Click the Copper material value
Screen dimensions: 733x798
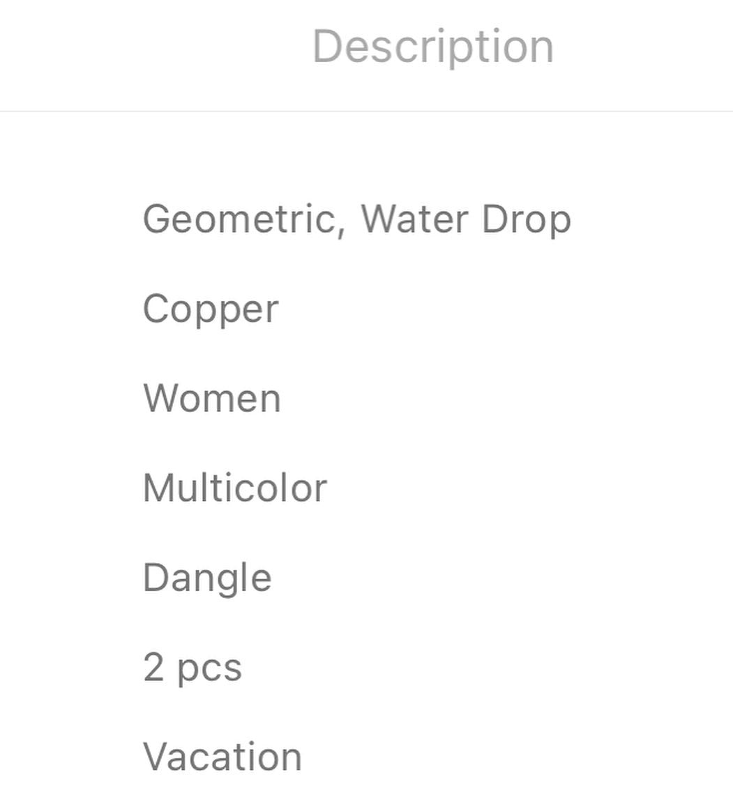click(x=211, y=309)
